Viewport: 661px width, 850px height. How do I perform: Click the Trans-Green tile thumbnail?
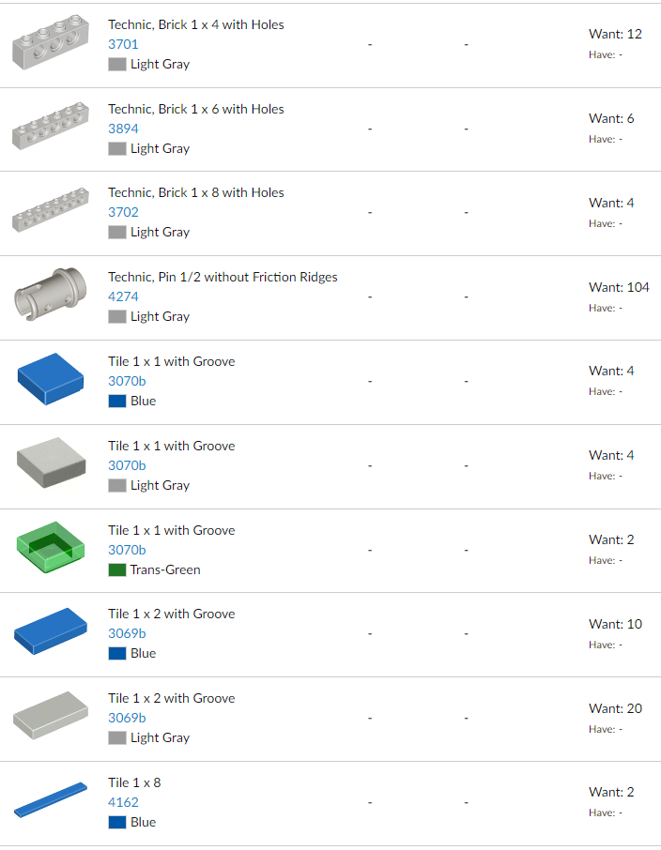point(51,549)
